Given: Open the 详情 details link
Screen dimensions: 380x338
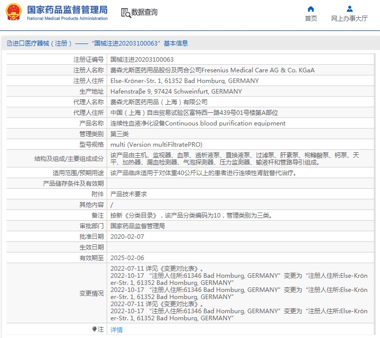Looking at the screenshot, I should 117,329.
